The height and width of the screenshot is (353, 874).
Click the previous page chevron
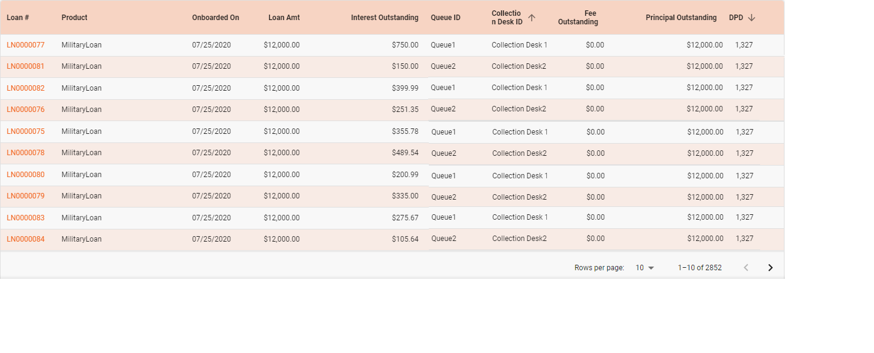click(x=746, y=268)
